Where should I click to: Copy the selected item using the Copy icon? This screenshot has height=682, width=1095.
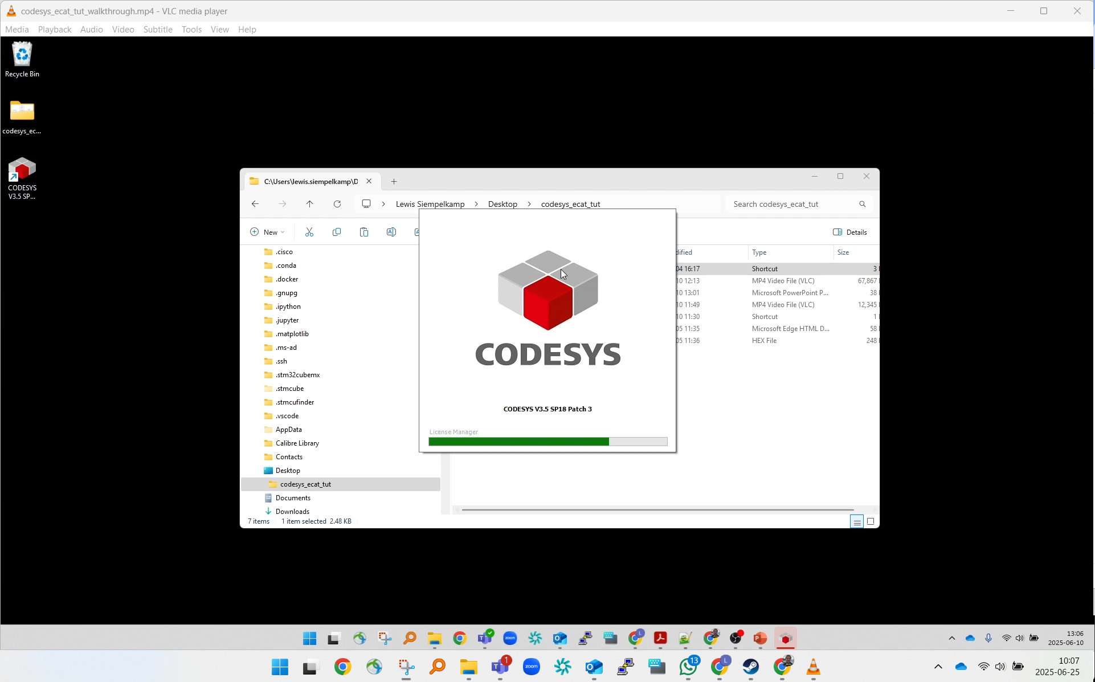(x=337, y=232)
